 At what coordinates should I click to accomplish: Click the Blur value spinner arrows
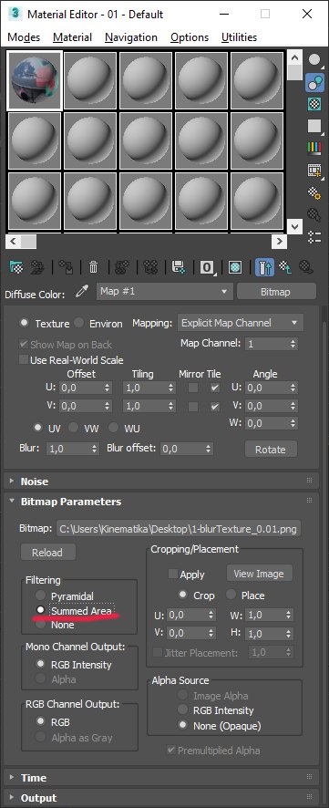point(94,449)
